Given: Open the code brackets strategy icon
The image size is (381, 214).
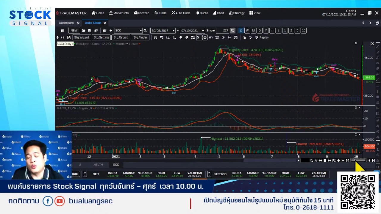Looking at the screenshot, I should 63,37.
